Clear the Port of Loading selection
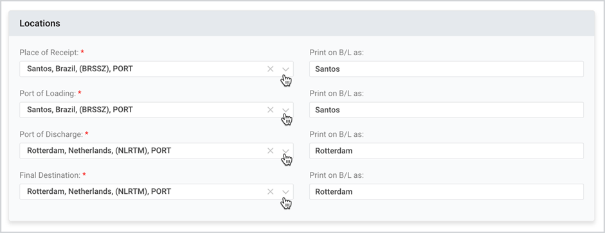The width and height of the screenshot is (605, 233). (x=270, y=110)
